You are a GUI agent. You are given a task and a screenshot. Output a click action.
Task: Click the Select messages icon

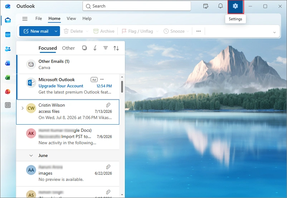point(84,48)
